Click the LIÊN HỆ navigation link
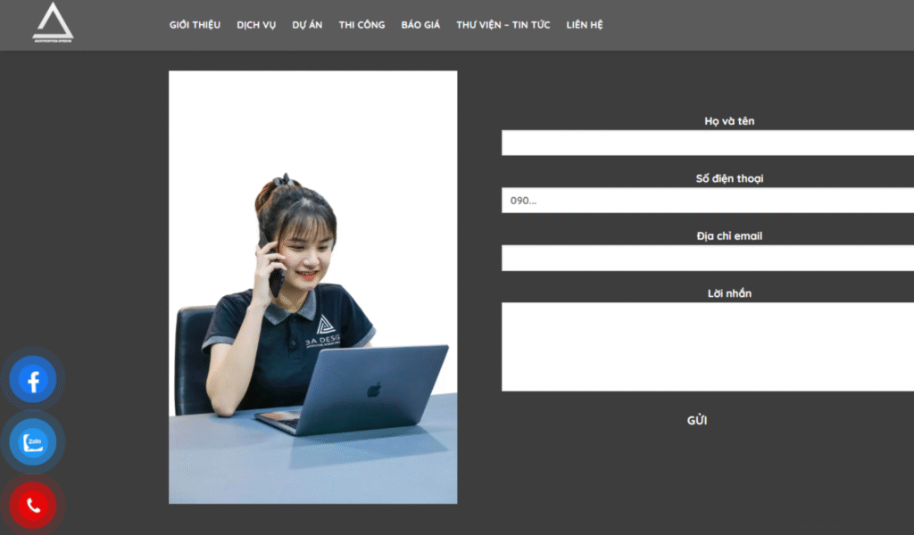The width and height of the screenshot is (914, 535). 585,25
